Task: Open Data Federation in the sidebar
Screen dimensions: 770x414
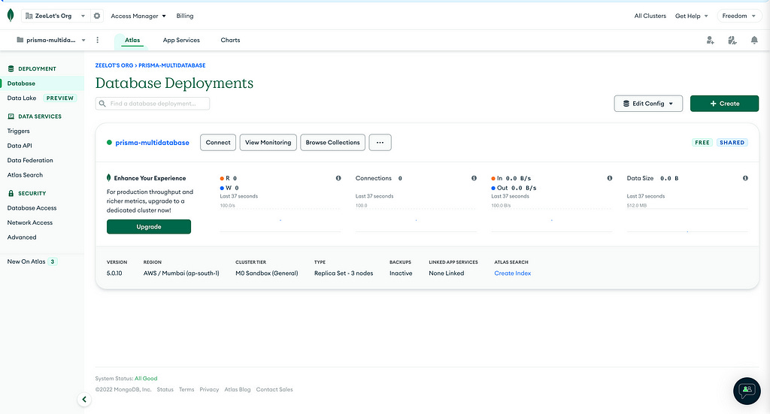Action: [30, 160]
